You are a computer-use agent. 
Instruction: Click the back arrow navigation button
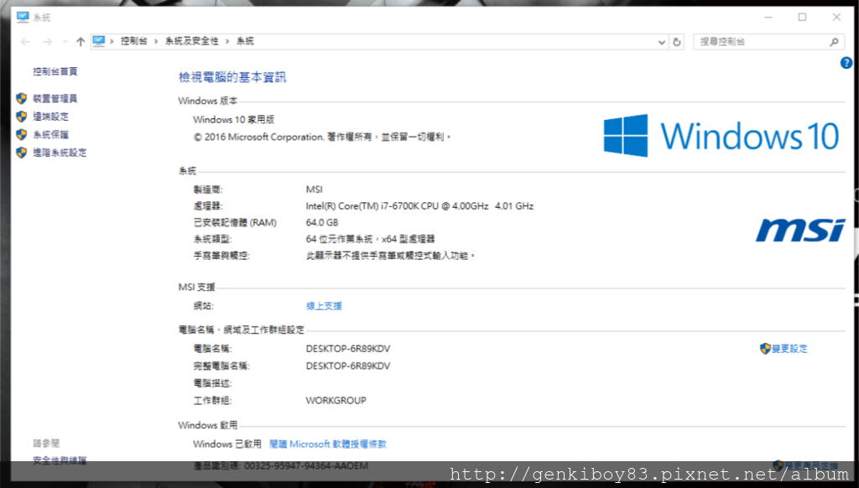pos(25,42)
